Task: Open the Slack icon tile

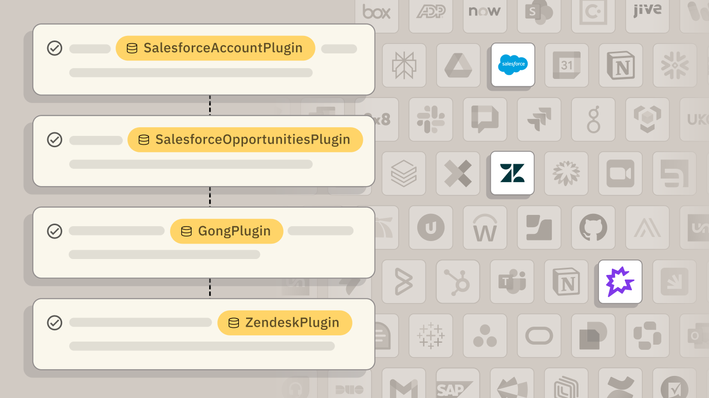Action: click(x=431, y=119)
